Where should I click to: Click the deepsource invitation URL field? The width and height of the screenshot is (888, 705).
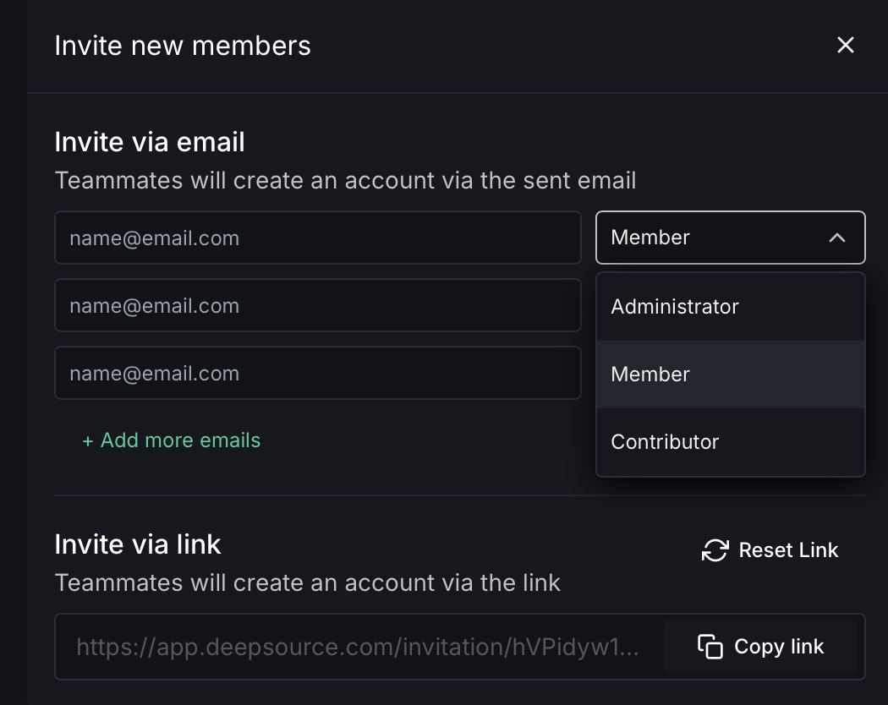pyautogui.click(x=357, y=648)
